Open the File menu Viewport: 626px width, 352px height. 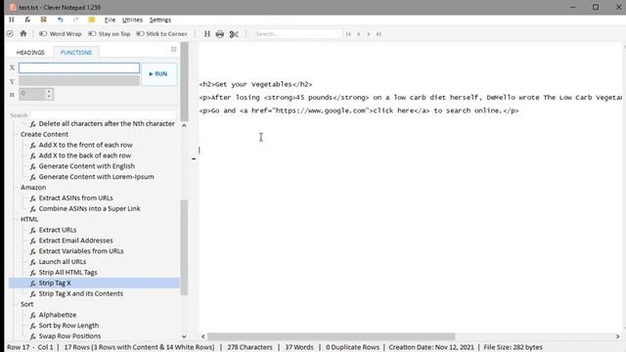coord(110,20)
